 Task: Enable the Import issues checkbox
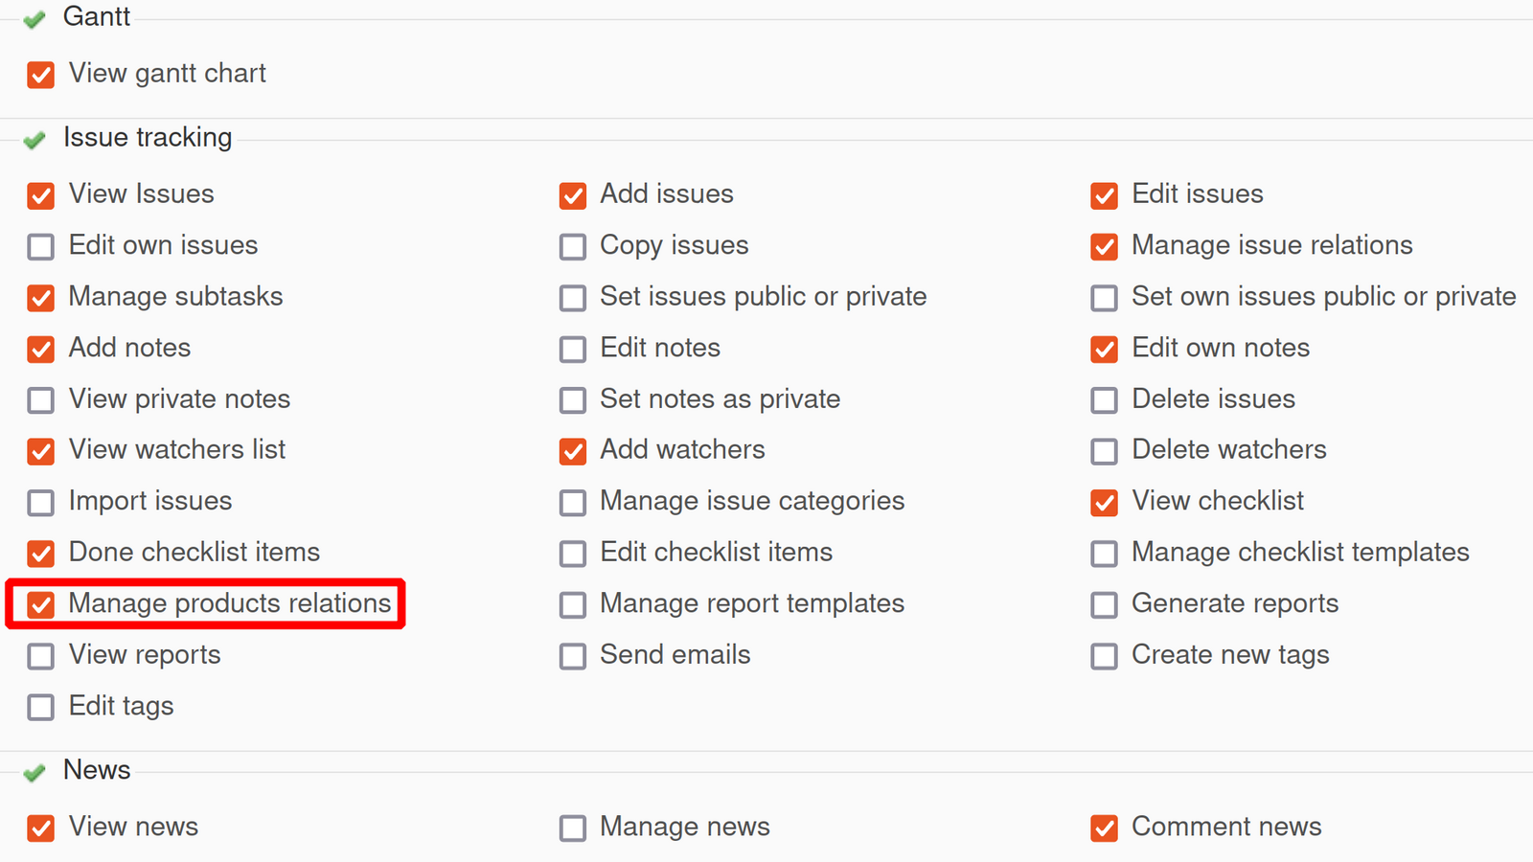click(41, 503)
